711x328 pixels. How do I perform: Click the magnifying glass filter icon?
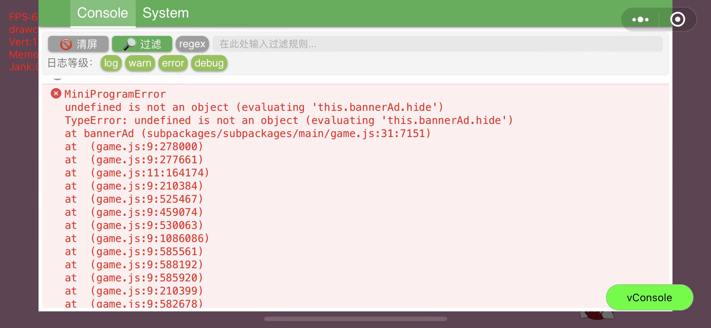tap(130, 44)
